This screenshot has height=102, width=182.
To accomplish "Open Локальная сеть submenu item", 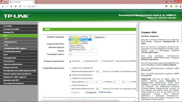I will click(19, 42).
